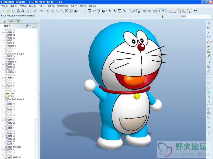The height and width of the screenshot is (159, 213).
Task: Click the Appearance gallery sphere icon
Action: coord(103,11)
